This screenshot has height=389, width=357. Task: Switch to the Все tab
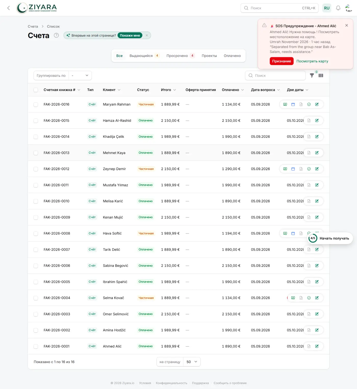pos(119,56)
